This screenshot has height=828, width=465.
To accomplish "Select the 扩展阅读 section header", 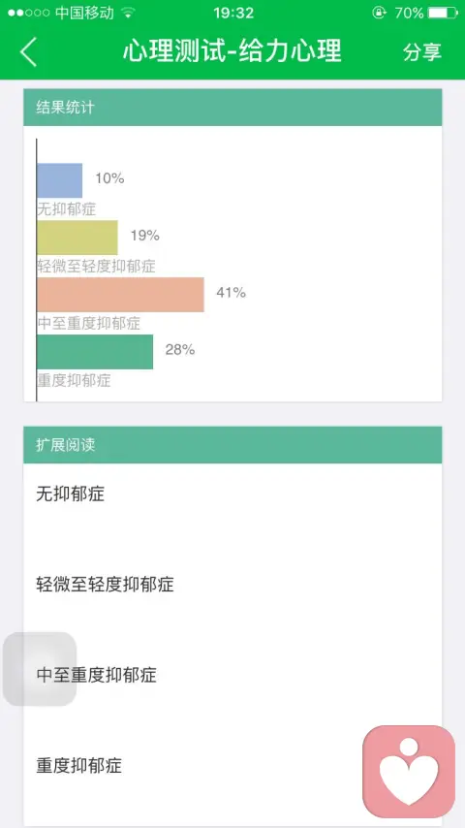I will [232, 445].
